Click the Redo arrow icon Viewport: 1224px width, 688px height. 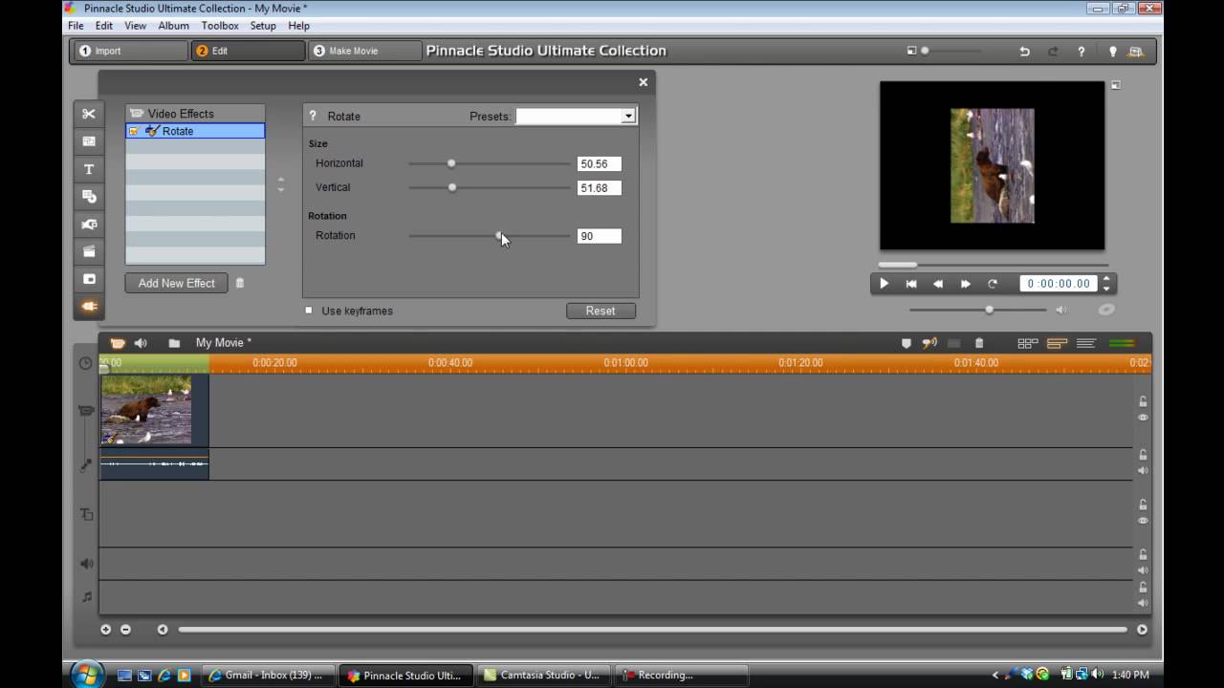click(x=1053, y=52)
